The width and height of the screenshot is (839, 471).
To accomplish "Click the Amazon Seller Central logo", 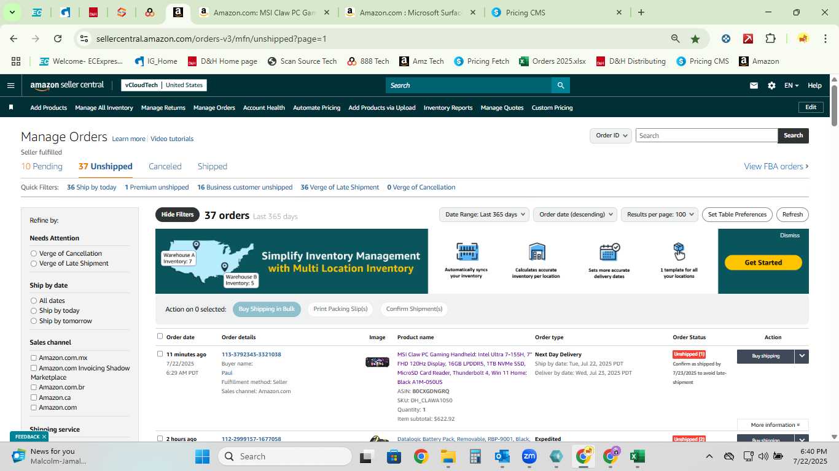I will coord(67,85).
